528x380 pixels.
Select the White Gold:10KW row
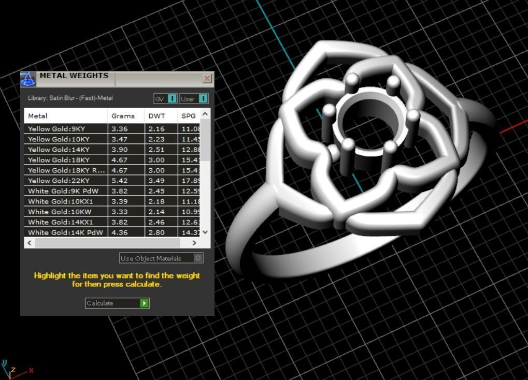pyautogui.click(x=112, y=212)
